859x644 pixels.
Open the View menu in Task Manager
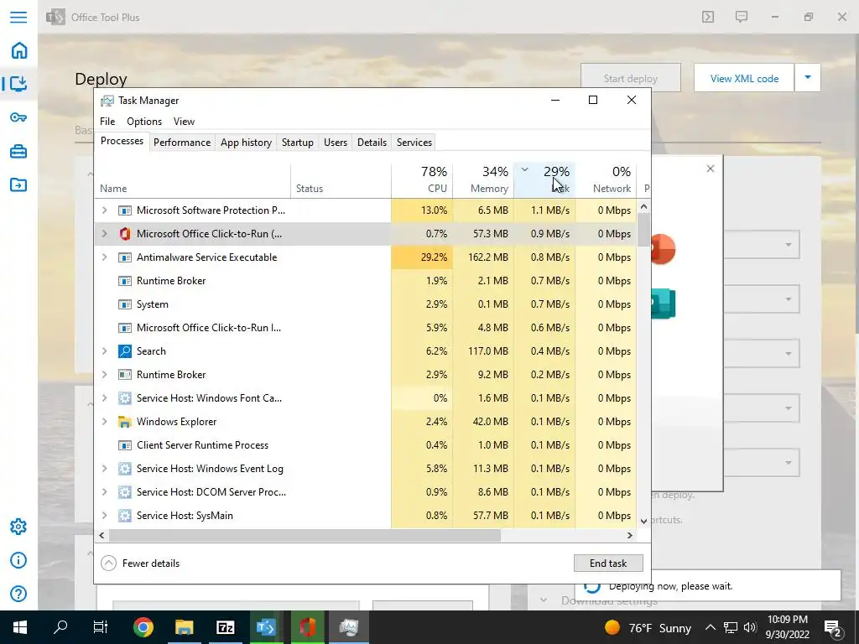click(184, 122)
